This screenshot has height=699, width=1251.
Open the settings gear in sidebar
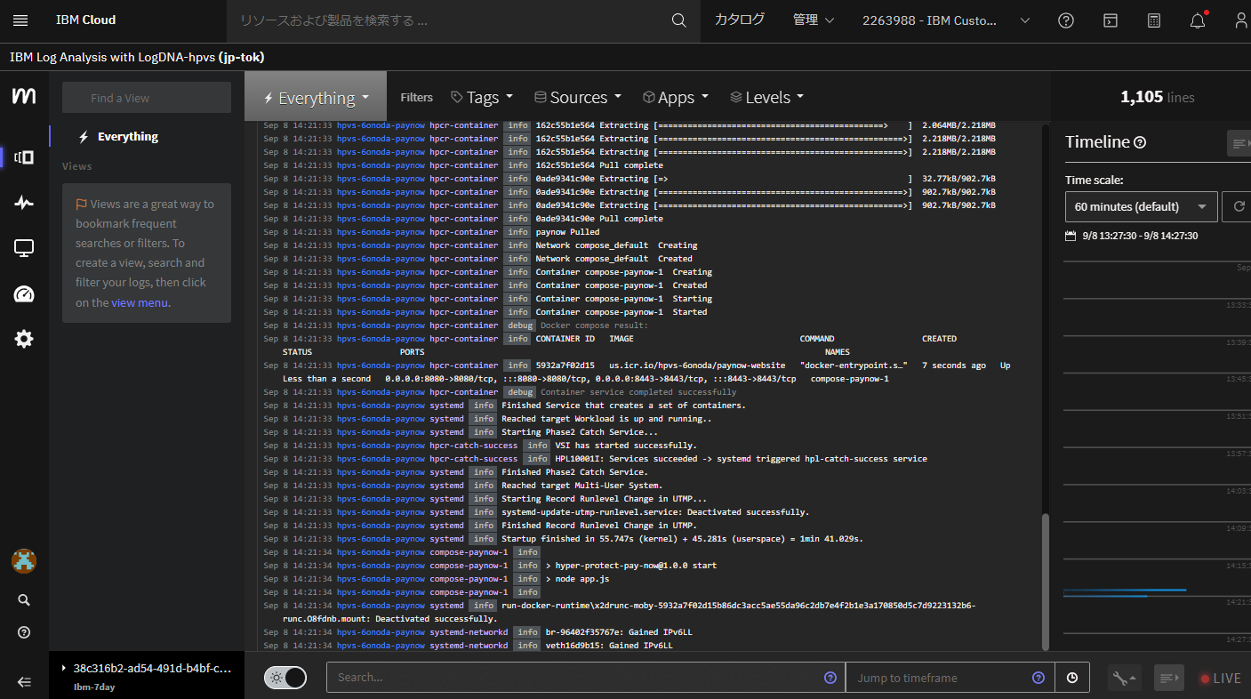point(24,339)
